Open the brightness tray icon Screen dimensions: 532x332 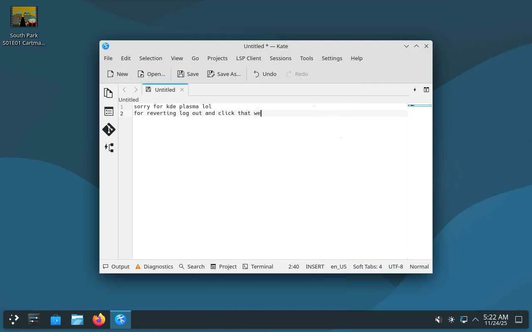coord(451,320)
